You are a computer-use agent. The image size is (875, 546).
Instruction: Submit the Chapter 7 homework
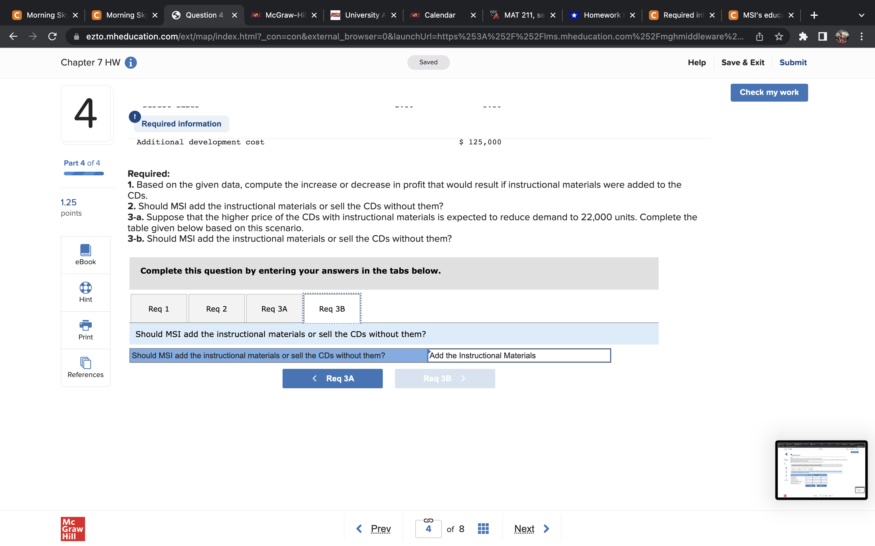click(793, 62)
